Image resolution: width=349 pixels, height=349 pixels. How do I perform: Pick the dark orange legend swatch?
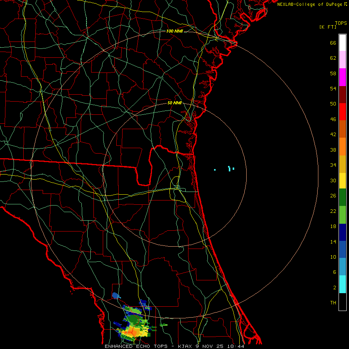pos(342,129)
